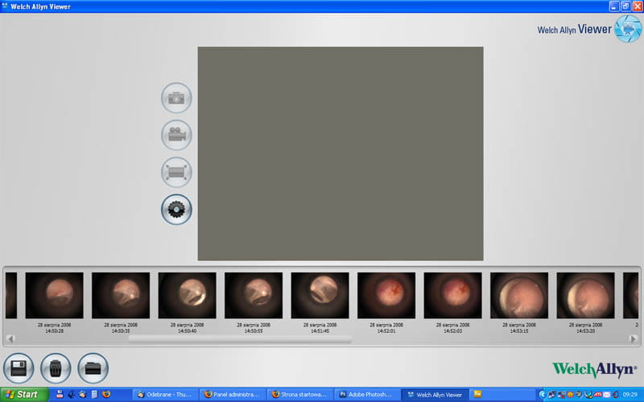Select thumbnail captured at 14:51:45
The image size is (644, 402).
click(320, 295)
